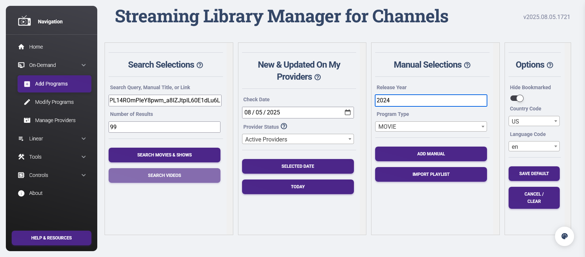Open Help & Resources
The width and height of the screenshot is (585, 257).
[52, 238]
